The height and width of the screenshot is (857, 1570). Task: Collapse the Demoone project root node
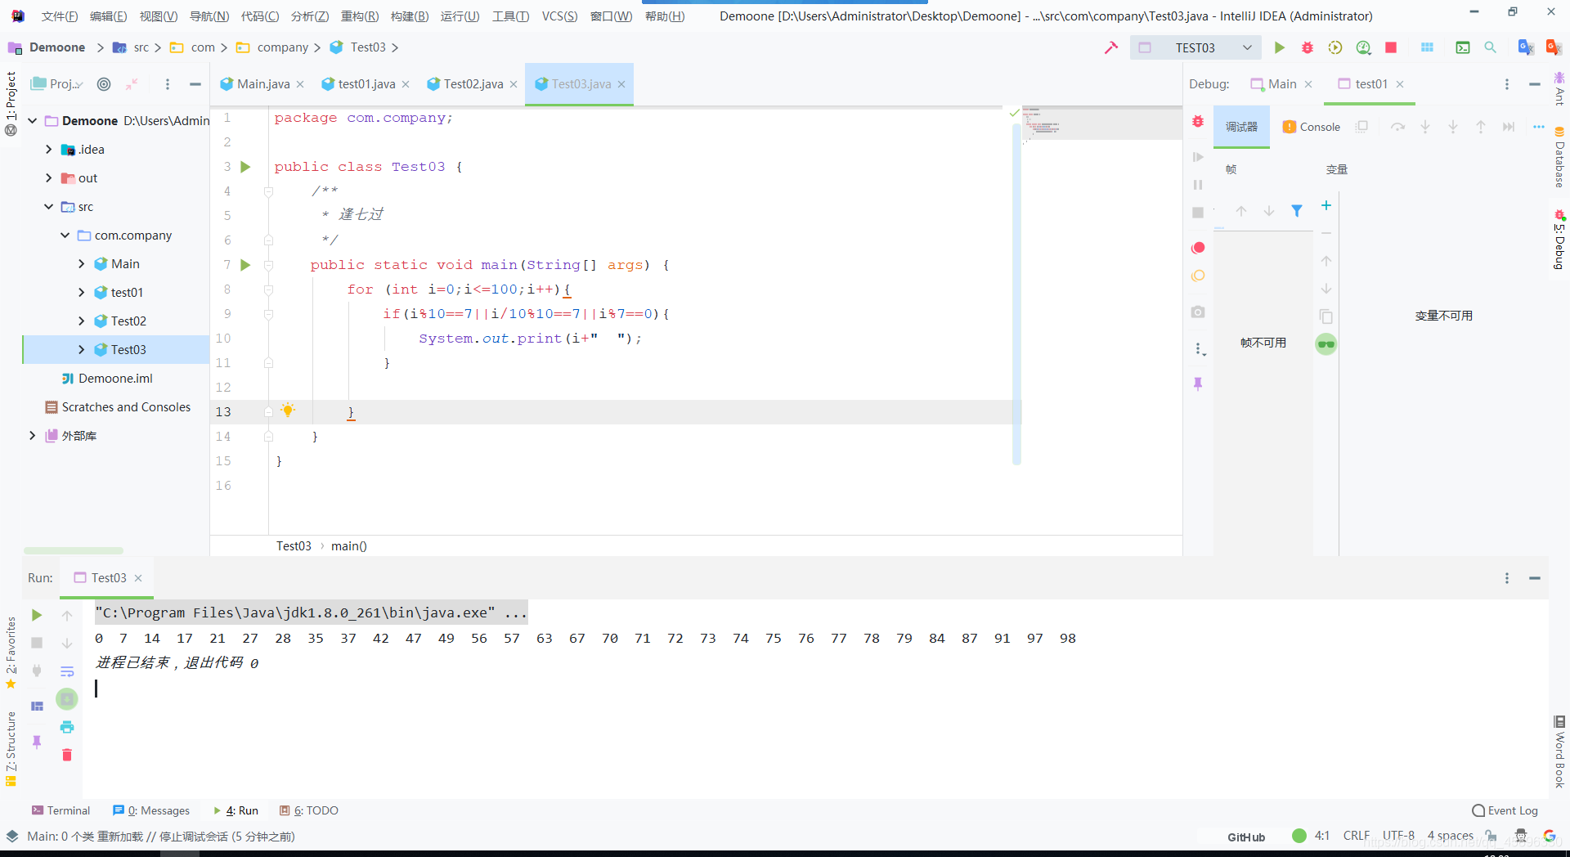[x=33, y=120]
